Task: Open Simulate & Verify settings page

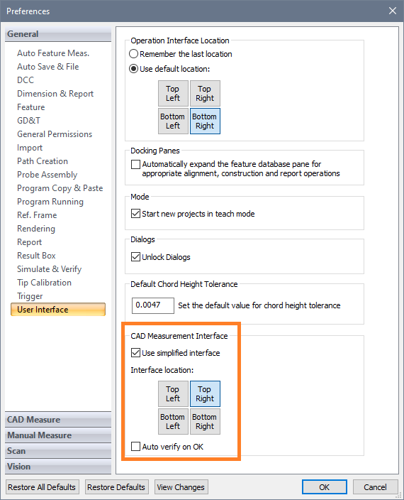Action: (x=50, y=269)
